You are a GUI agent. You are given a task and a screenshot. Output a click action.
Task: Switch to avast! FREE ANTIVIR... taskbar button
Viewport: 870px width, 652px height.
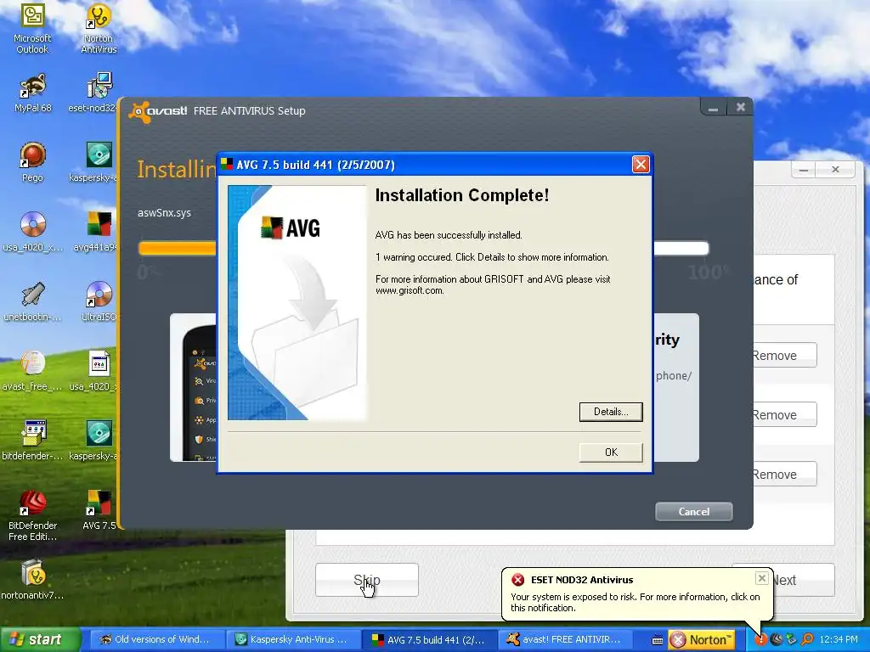pyautogui.click(x=565, y=640)
